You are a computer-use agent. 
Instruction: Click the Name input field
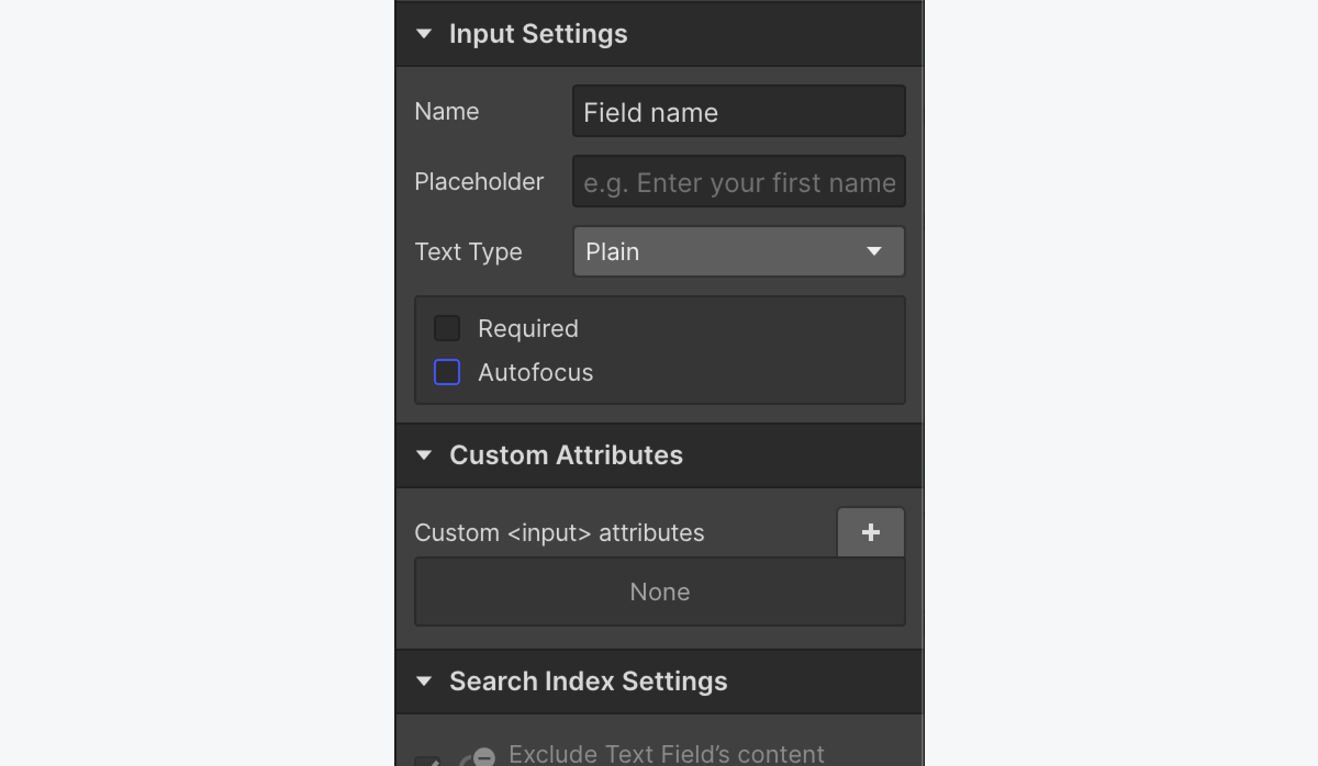pyautogui.click(x=739, y=112)
